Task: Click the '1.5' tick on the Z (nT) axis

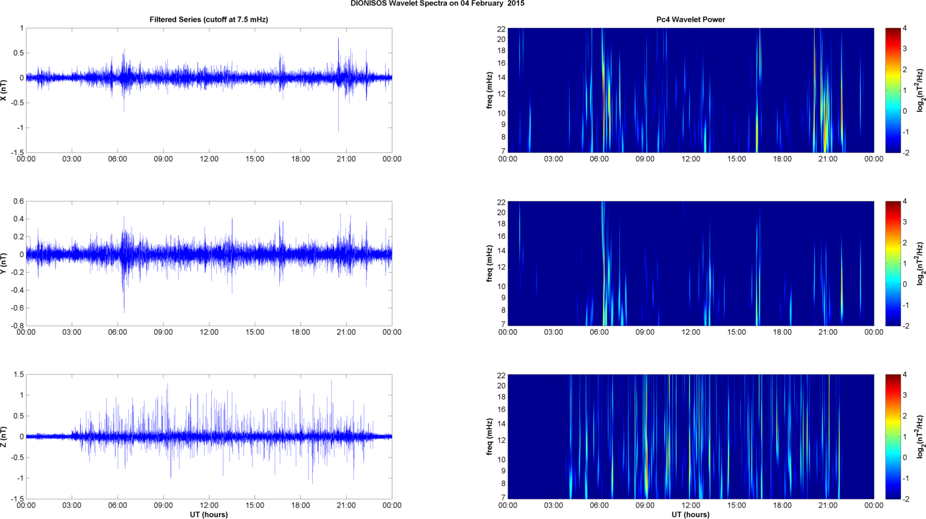Action: (x=18, y=375)
